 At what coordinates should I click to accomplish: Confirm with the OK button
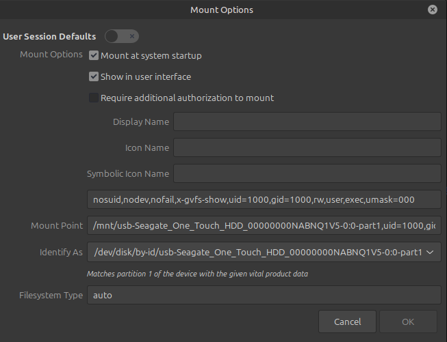[408, 322]
